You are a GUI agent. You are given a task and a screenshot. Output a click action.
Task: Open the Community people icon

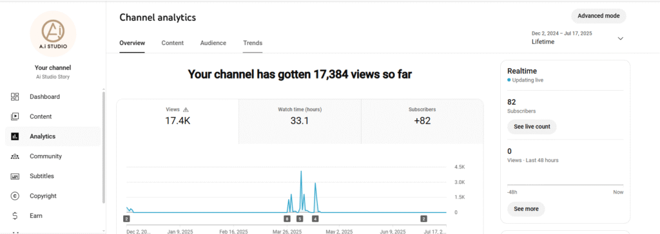pos(15,156)
